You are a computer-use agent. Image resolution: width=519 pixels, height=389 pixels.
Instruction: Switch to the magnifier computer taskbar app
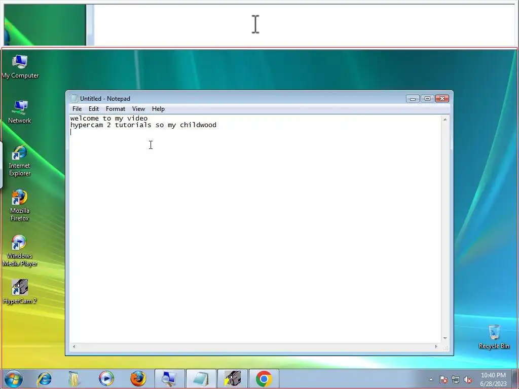point(169,379)
